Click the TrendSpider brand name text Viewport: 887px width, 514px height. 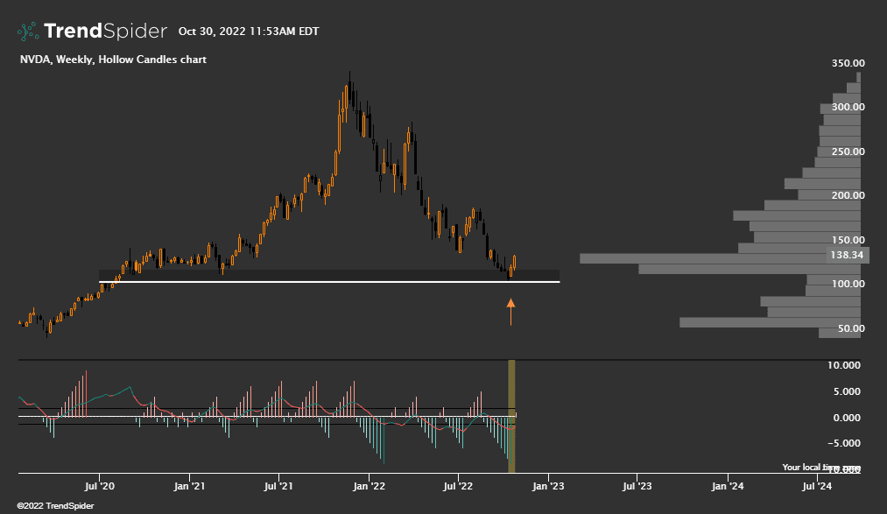(104, 32)
